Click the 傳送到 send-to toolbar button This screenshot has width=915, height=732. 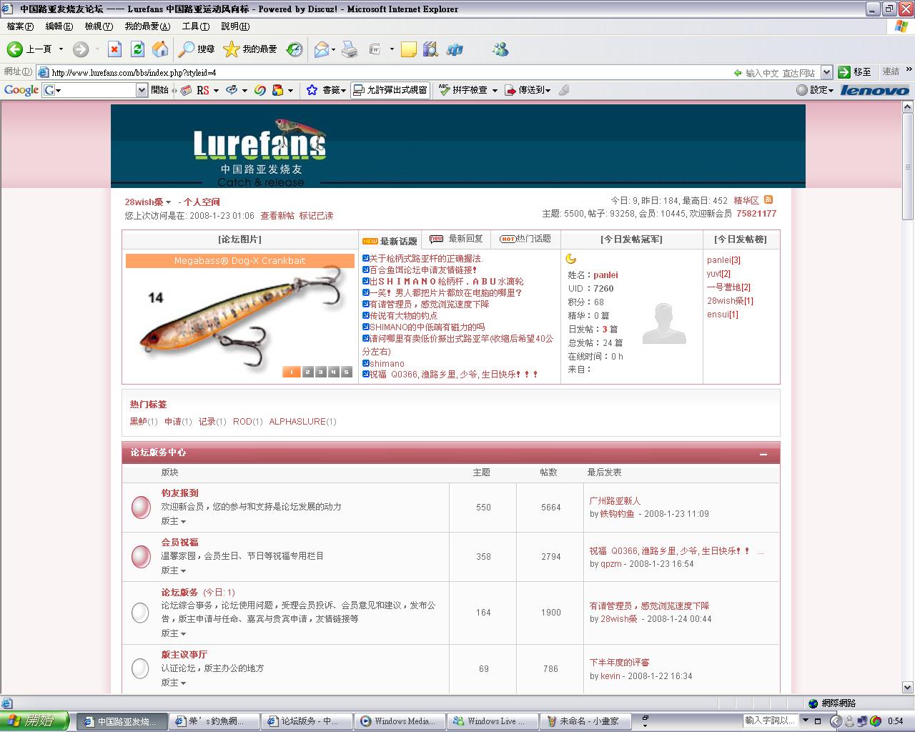[x=528, y=90]
